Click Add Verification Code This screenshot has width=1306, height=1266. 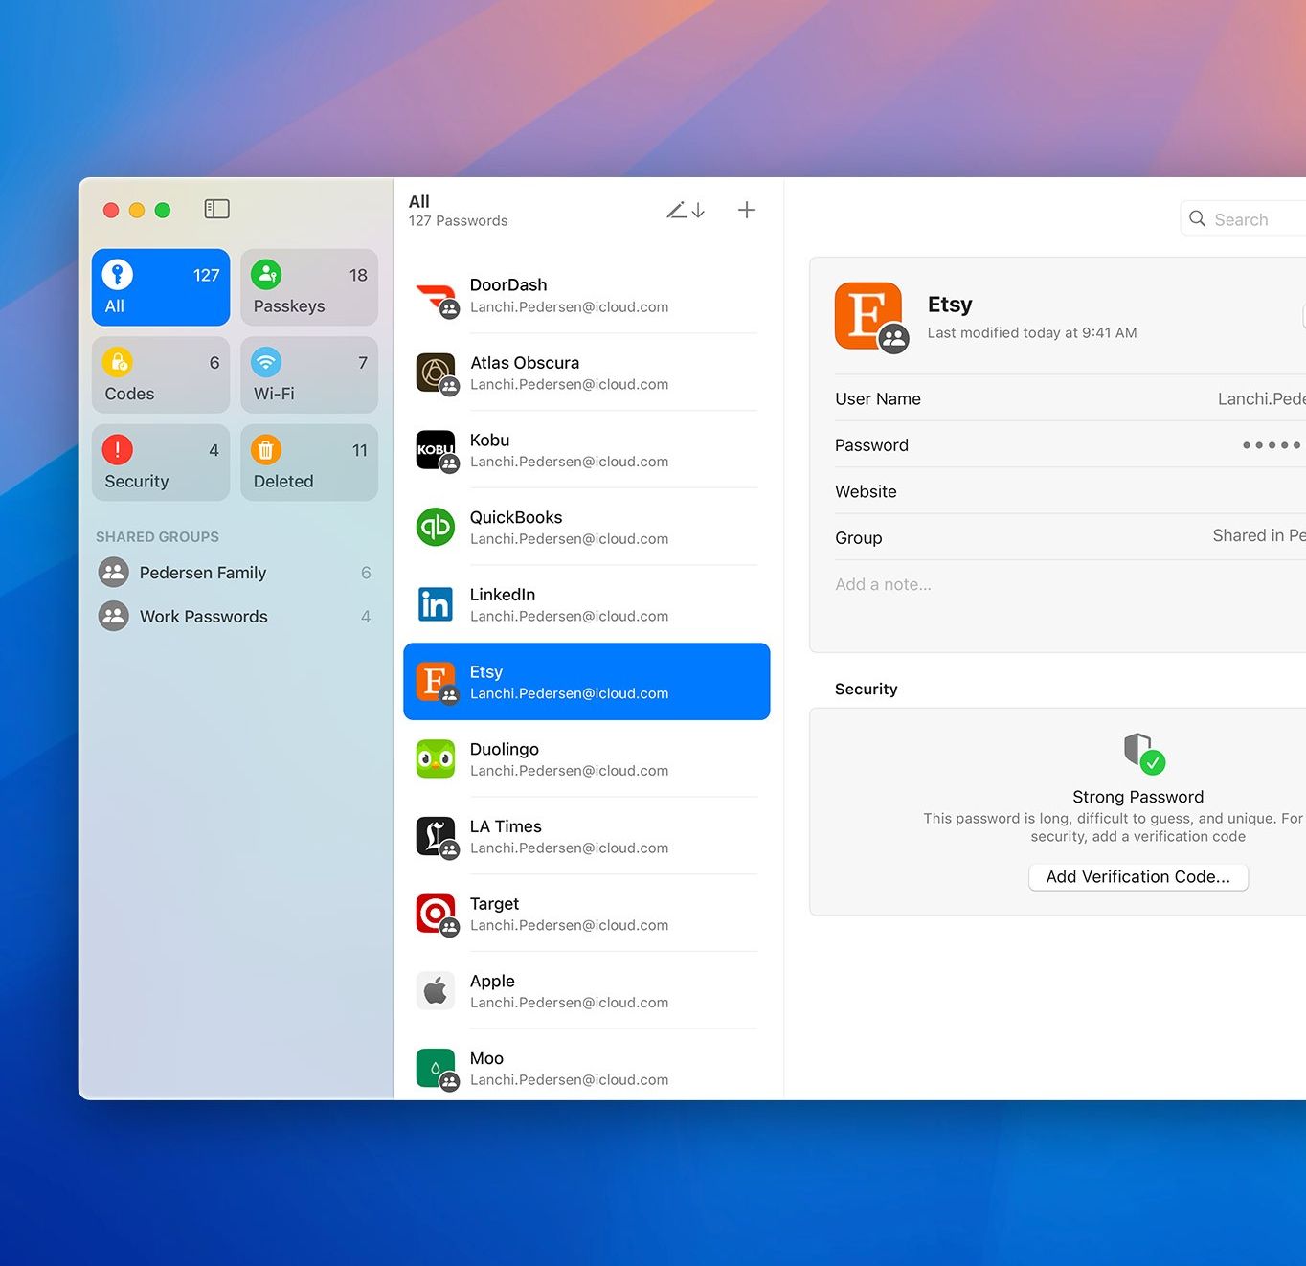1137,876
